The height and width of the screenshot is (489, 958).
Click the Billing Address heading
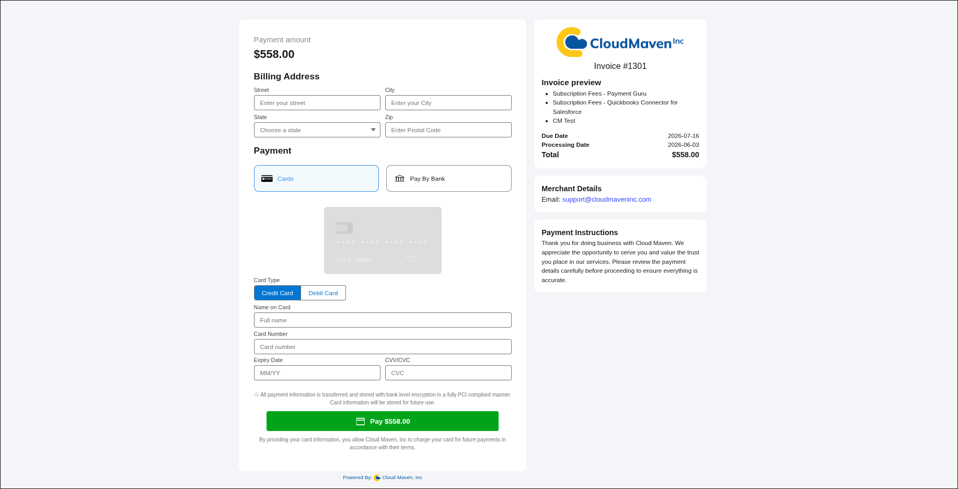pyautogui.click(x=286, y=76)
